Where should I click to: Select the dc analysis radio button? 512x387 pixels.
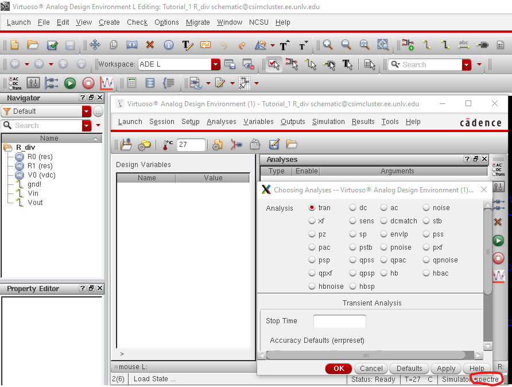pyautogui.click(x=353, y=208)
